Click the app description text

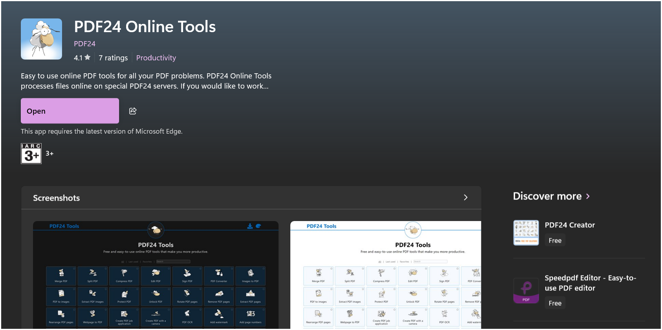point(146,81)
